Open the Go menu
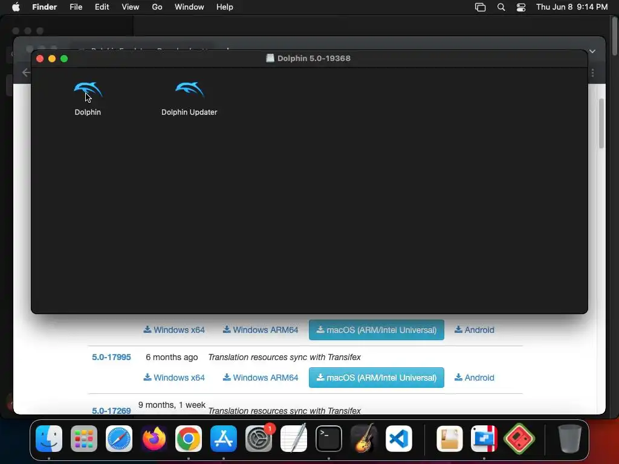Screen dimensions: 619x464 pos(157,7)
